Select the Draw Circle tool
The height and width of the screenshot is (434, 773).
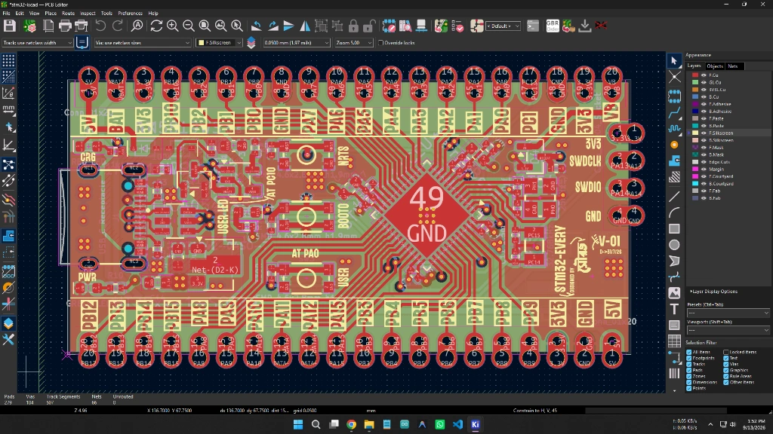pos(674,245)
